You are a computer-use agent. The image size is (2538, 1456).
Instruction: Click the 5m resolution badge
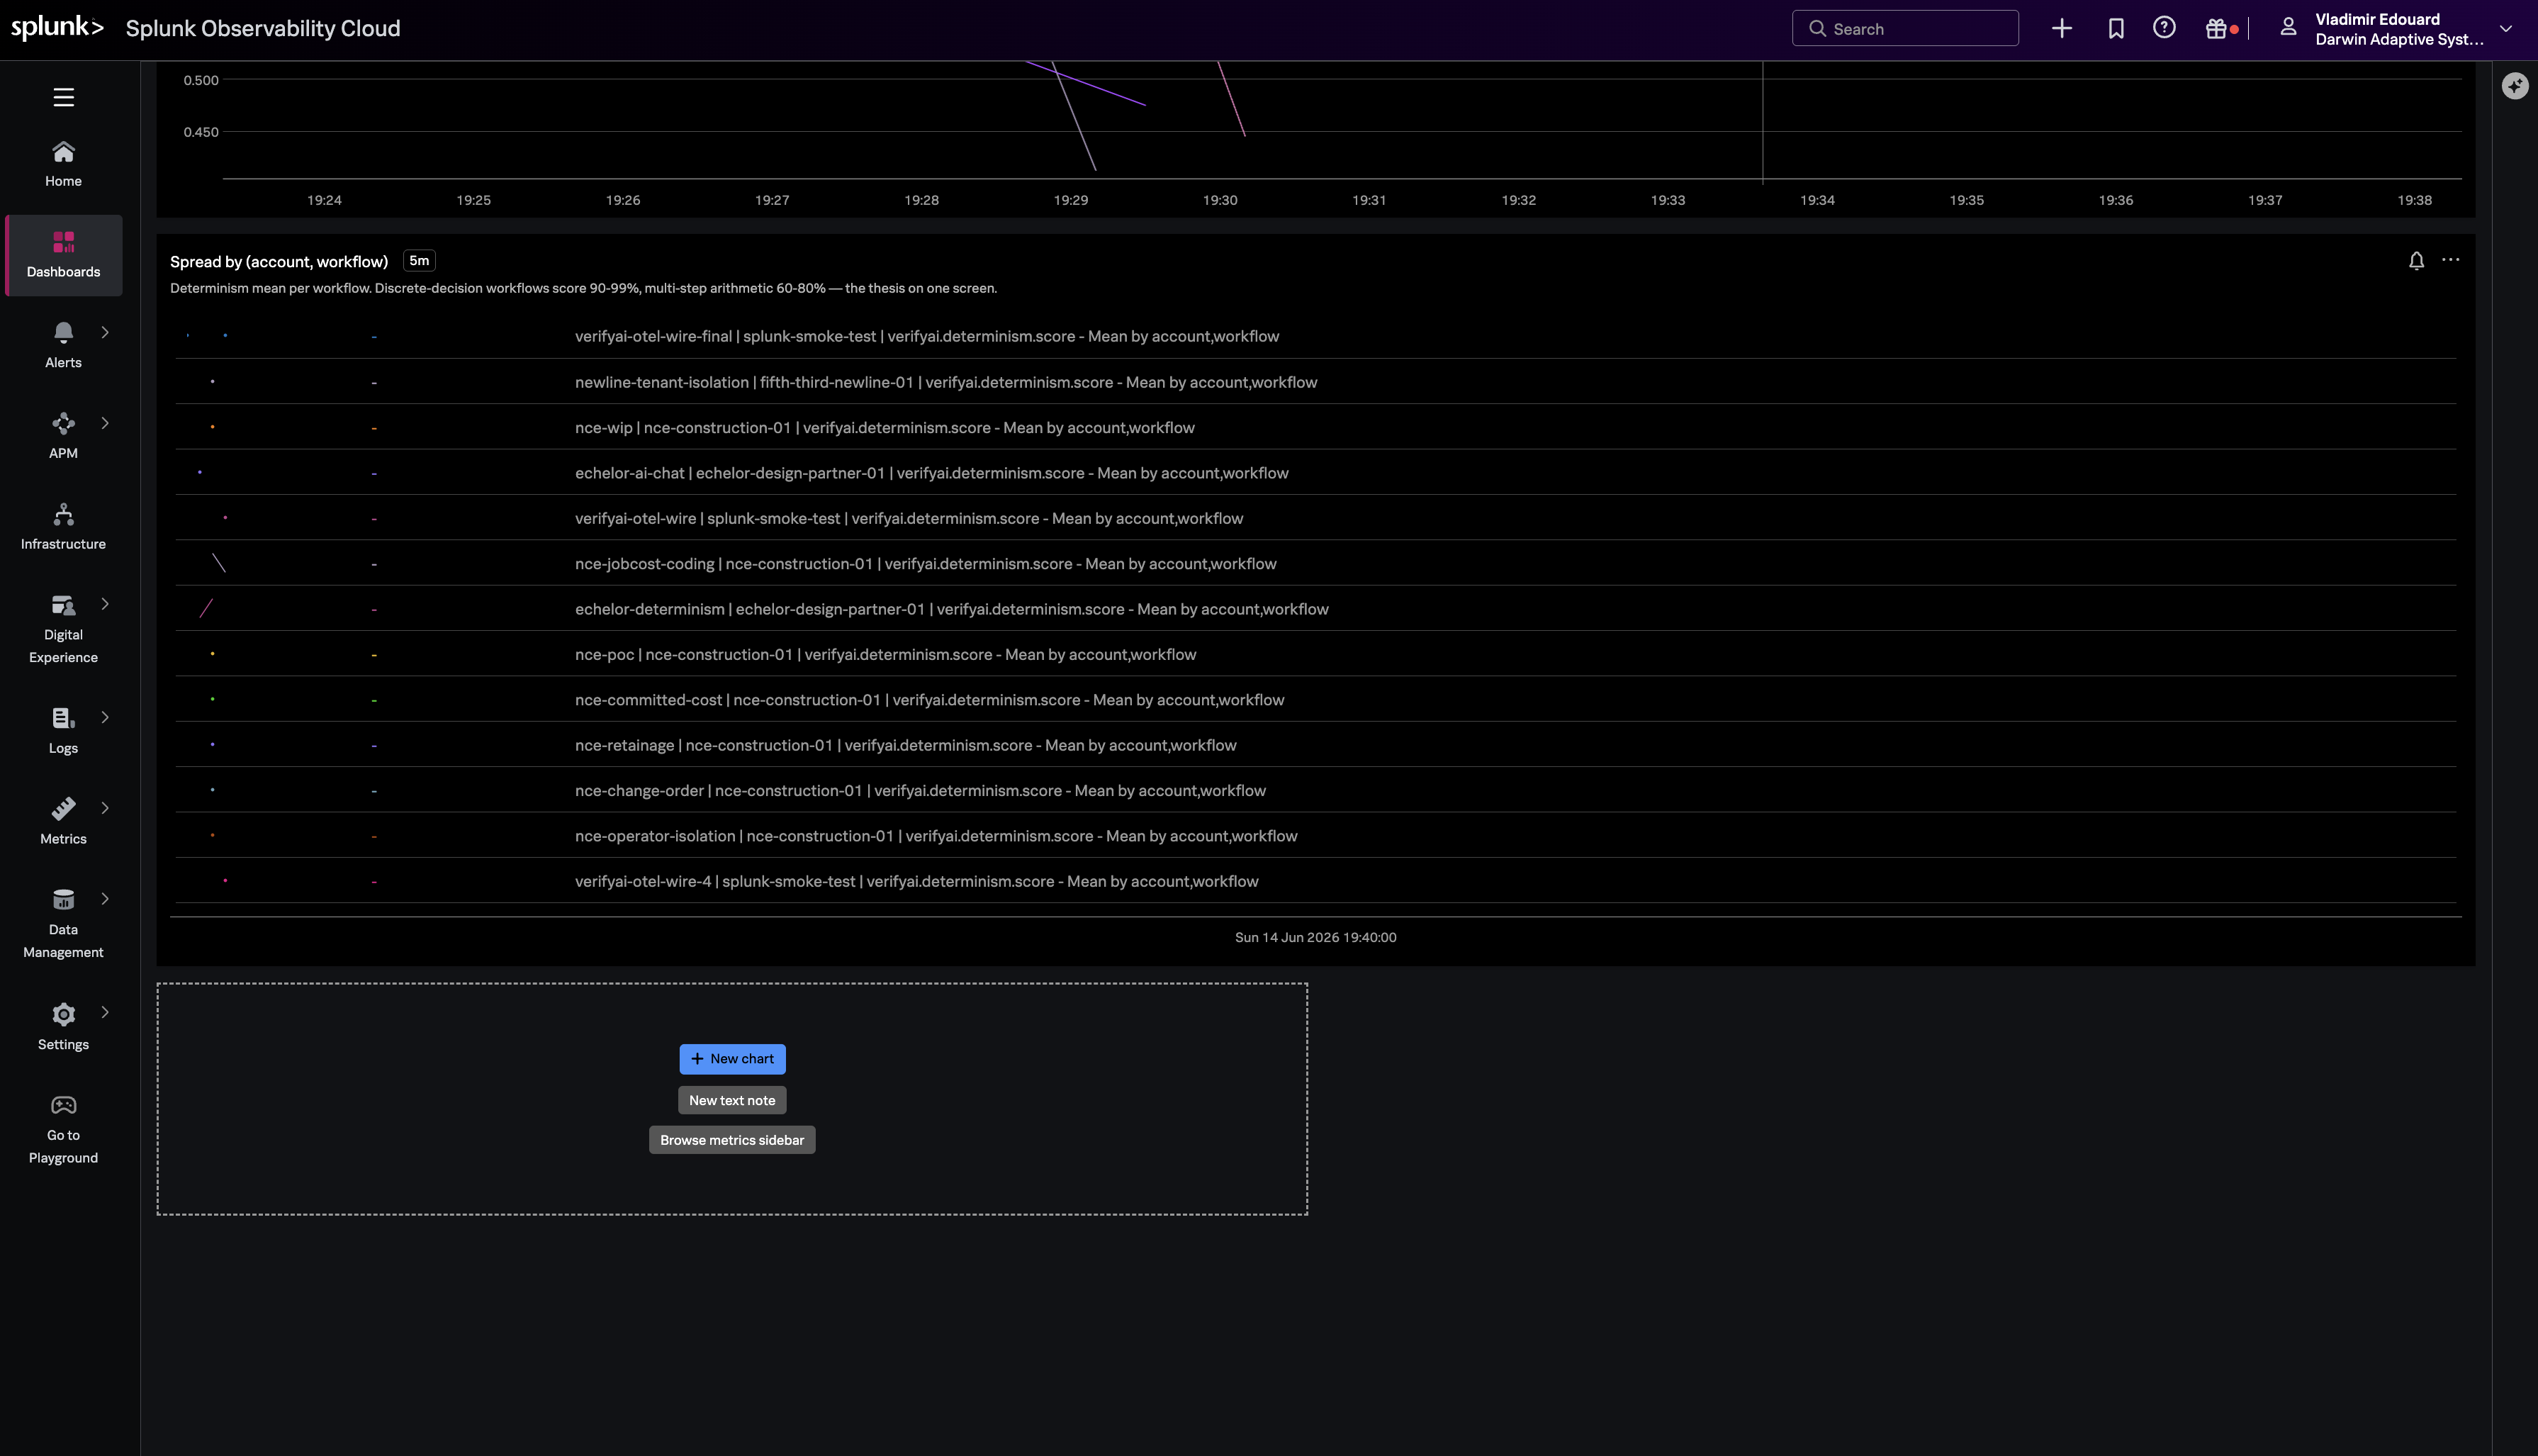[x=419, y=261]
